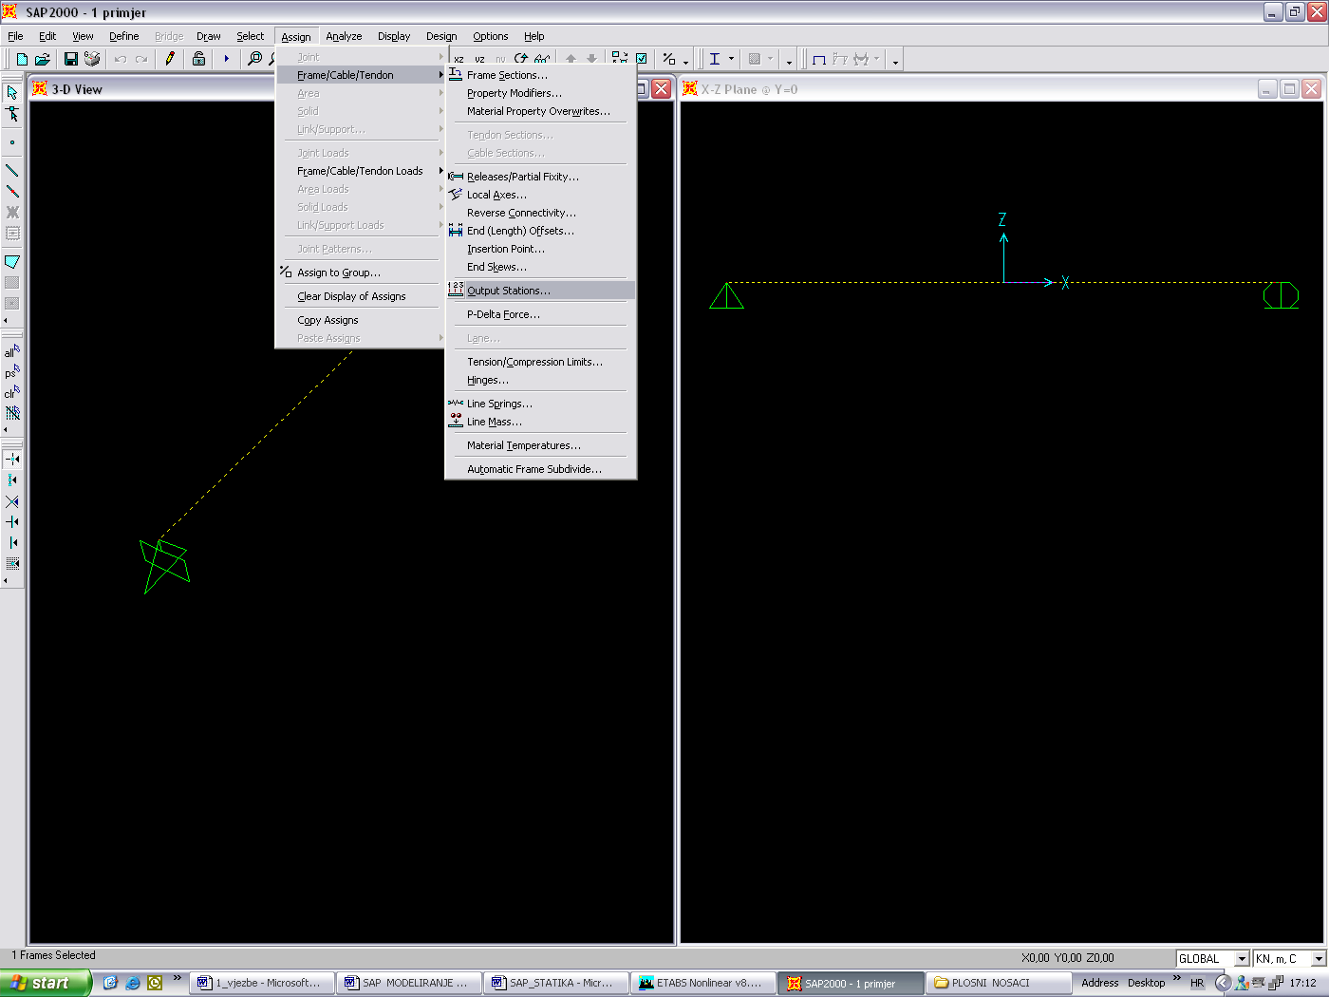Save the model with the floppy disk icon
Screen dimensions: 1329x997
pos(71,59)
